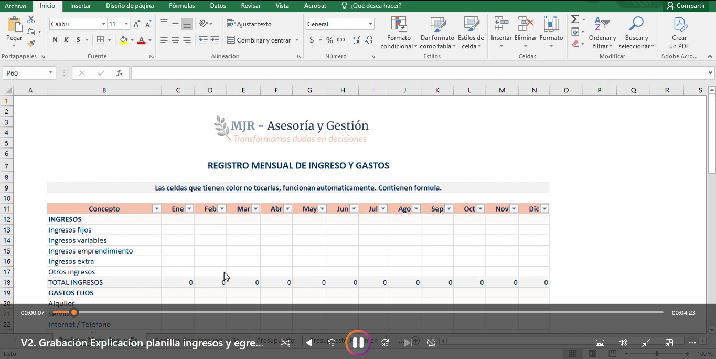716x359 pixels.
Task: Click Formato condicional button
Action: pos(399,33)
